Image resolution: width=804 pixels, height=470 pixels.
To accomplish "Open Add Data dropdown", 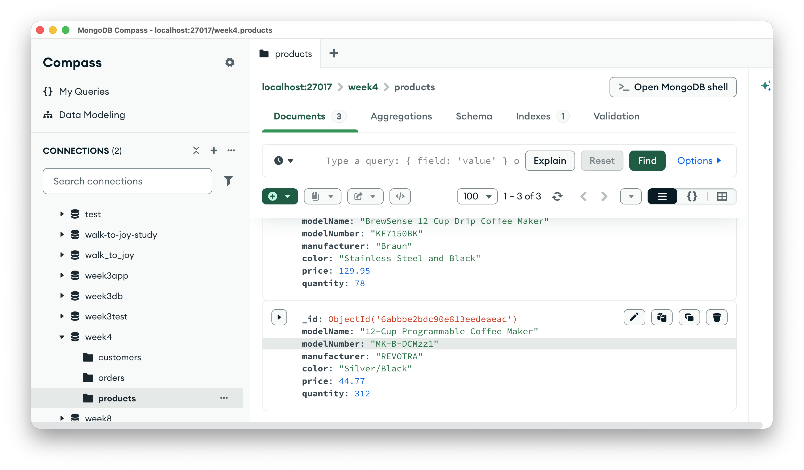I will 280,196.
